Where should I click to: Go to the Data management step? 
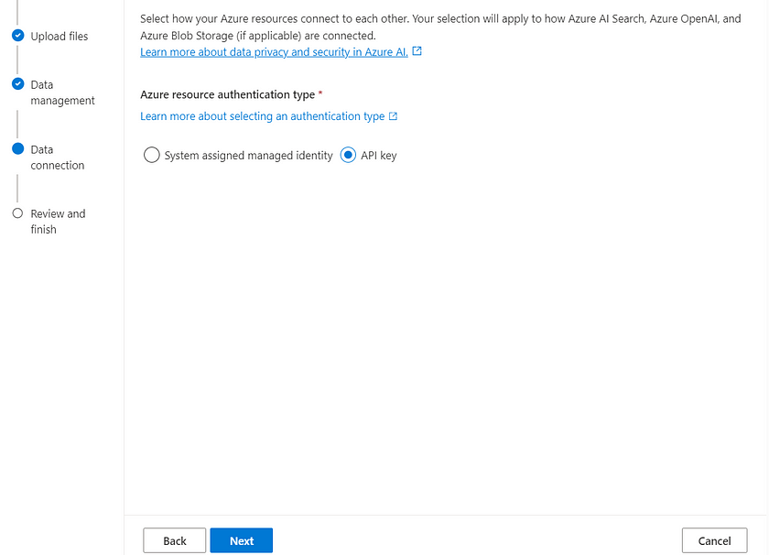[62, 92]
